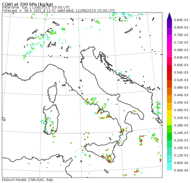Select the legend label 0.40E-04
The height and width of the screenshot is (183, 191).
(x=181, y=170)
